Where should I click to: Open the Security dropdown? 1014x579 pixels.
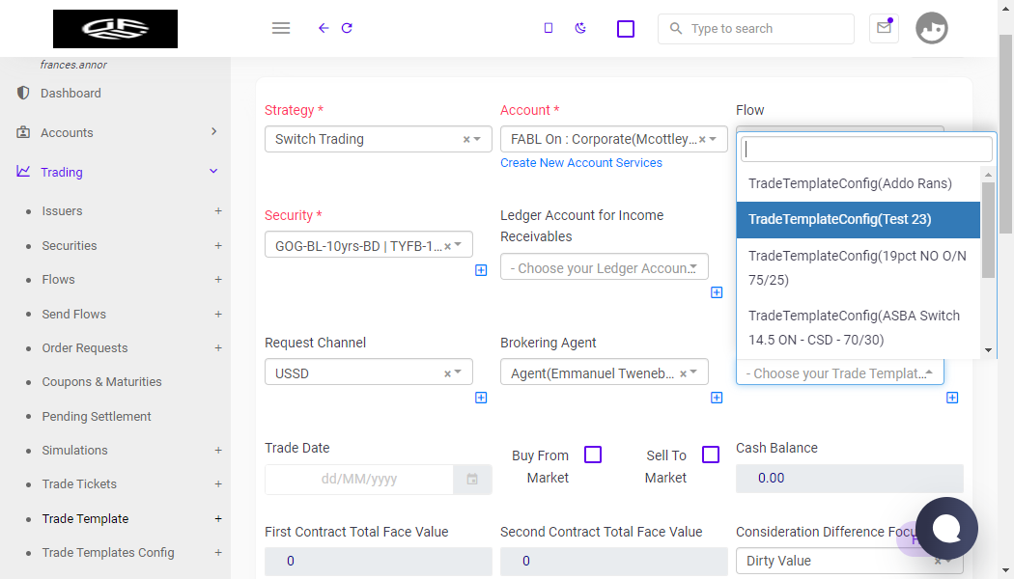pos(369,245)
